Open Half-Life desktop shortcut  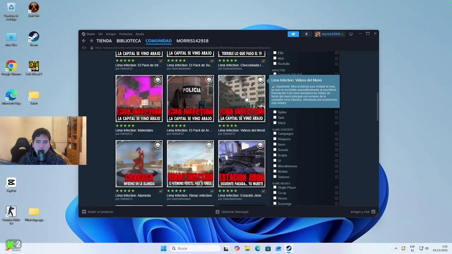34,10
